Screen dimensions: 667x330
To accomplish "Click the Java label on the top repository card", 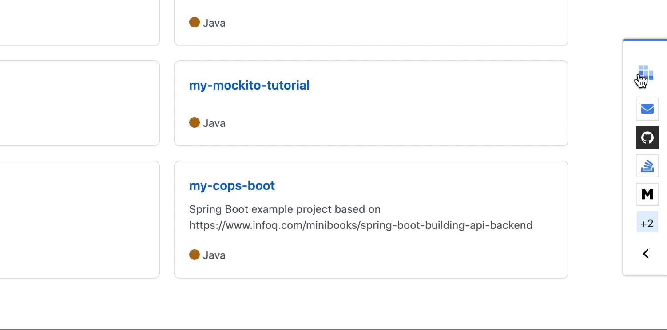I will [x=214, y=23].
